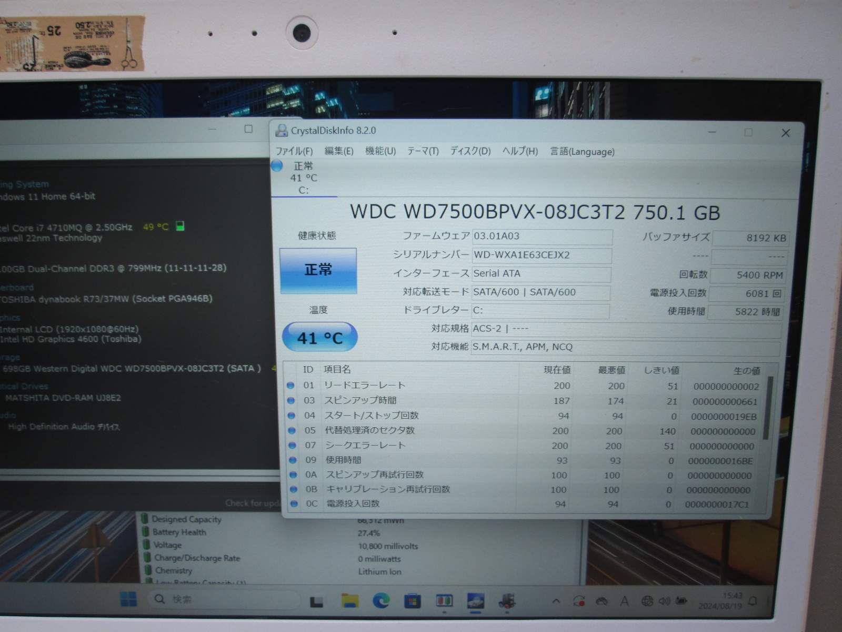Viewport: 842px width, 632px height.
Task: Click the status dot for attribute 01
Action: pyautogui.click(x=291, y=386)
